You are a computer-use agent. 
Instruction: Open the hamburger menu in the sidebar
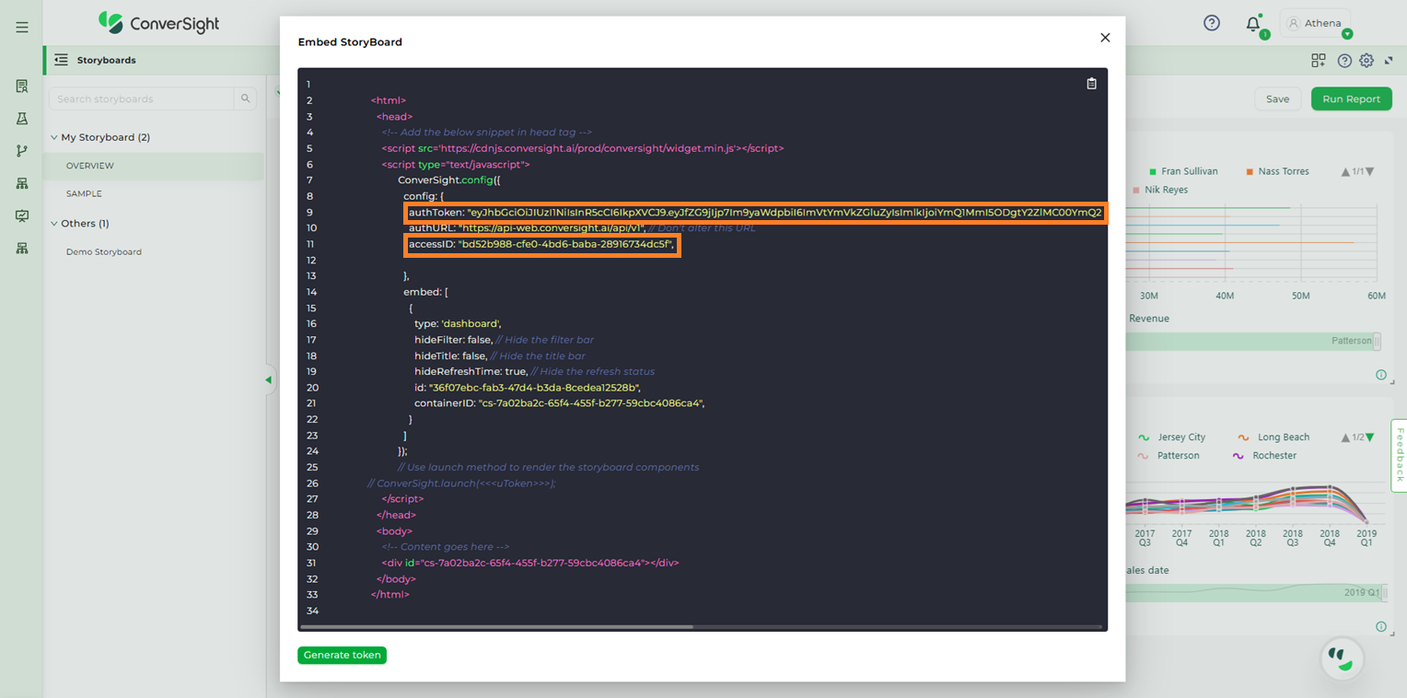click(x=22, y=28)
